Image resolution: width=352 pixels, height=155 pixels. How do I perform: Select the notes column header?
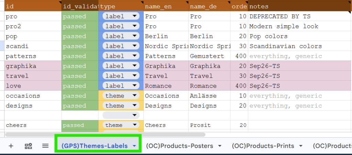(300, 6)
